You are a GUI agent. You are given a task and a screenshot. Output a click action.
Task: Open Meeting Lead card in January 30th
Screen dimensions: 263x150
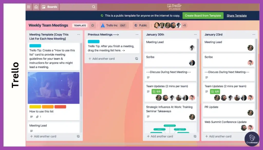pos(170,45)
